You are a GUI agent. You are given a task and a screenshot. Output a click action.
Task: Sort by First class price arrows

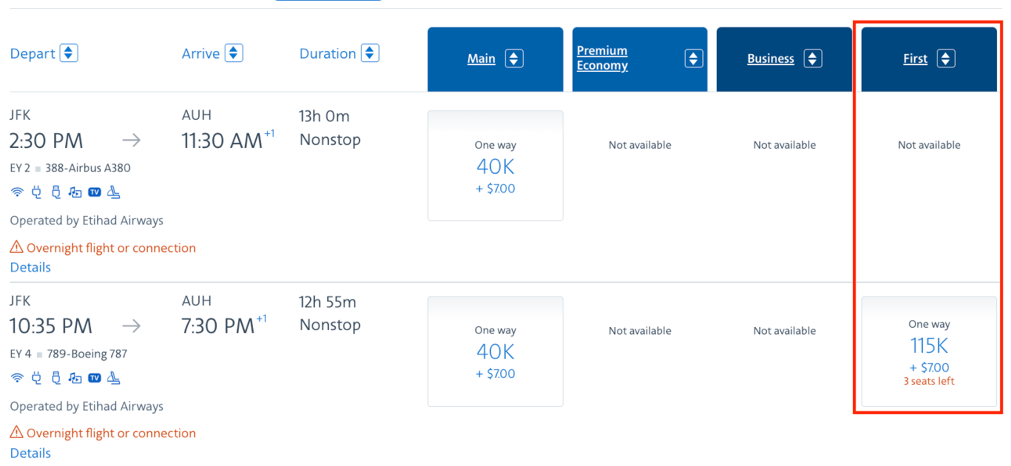coord(946,58)
